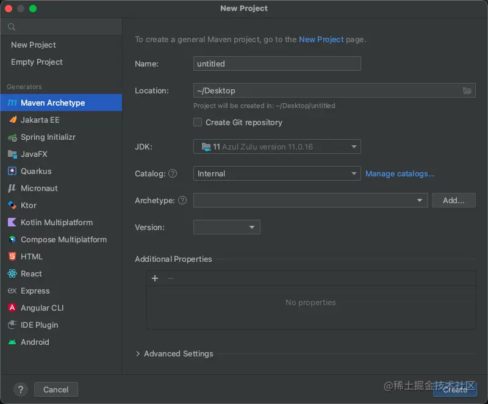Image resolution: width=488 pixels, height=404 pixels.
Task: Click the Cancel button
Action: point(56,389)
